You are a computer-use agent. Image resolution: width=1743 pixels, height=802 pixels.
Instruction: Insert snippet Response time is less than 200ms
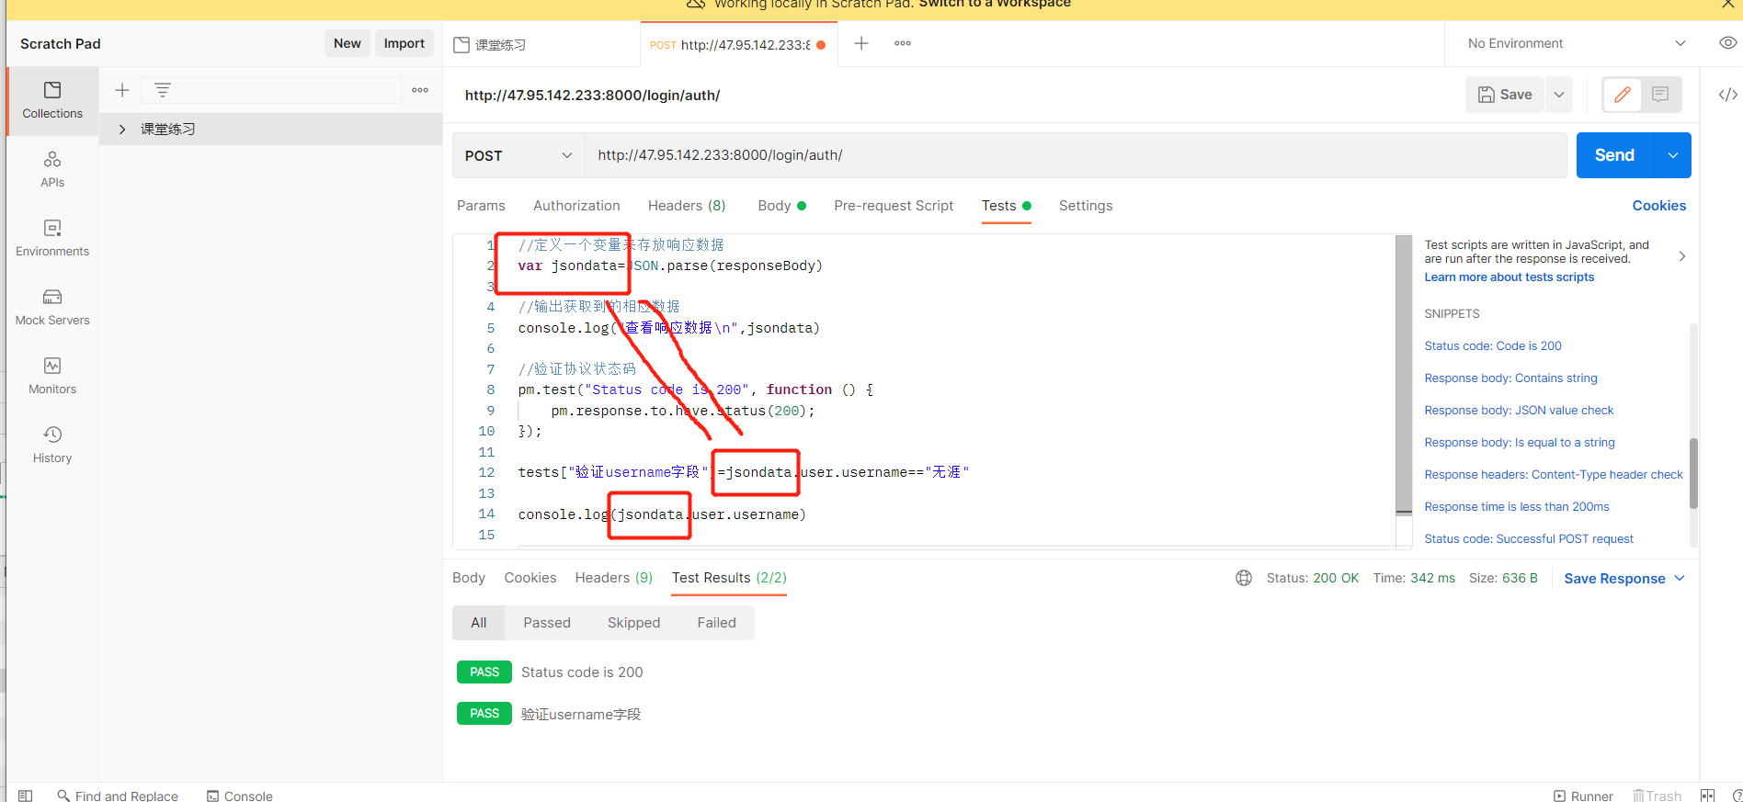click(1517, 507)
